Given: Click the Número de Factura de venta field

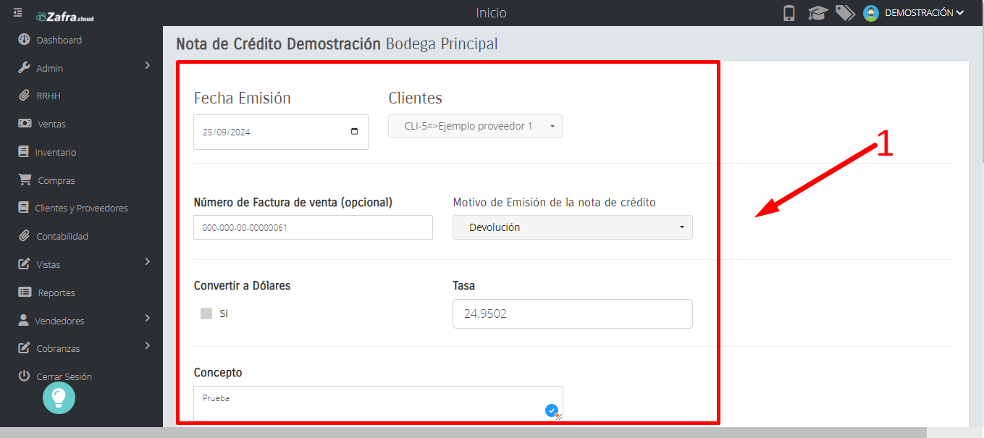Looking at the screenshot, I should (313, 227).
